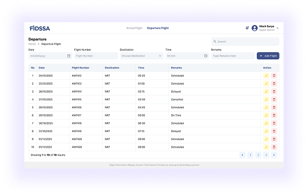The image size is (308, 195).
Task: Go to page 2 in pagination
Action: (x=258, y=155)
